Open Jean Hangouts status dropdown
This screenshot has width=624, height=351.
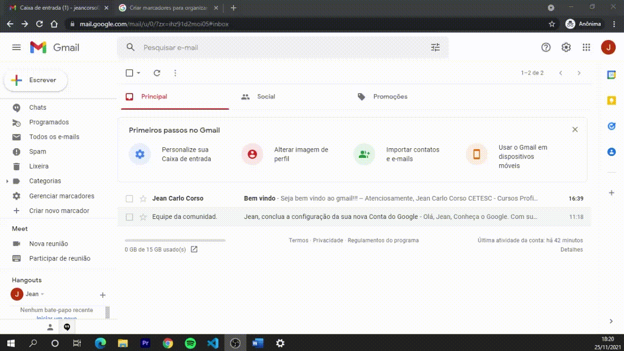(42, 294)
